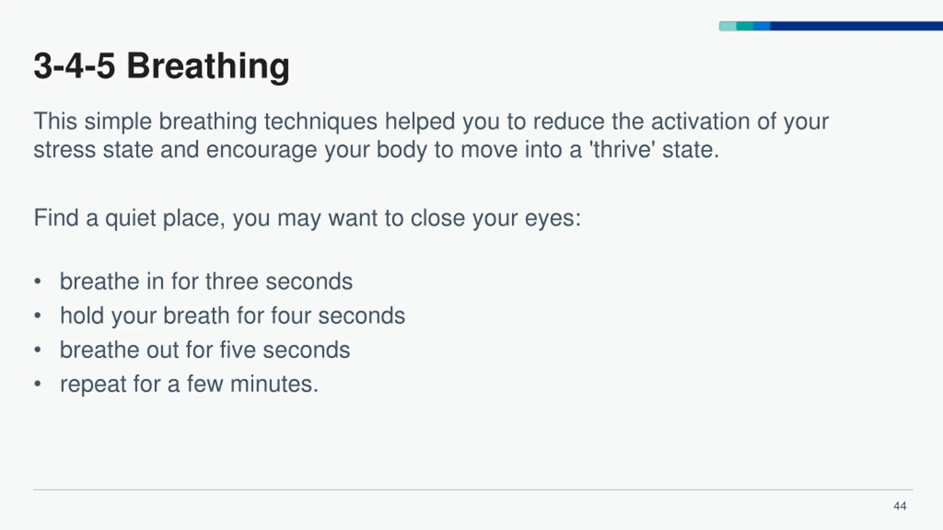Click the 'repeat for a few minutes.' bullet text
Viewport: 943px width, 530px height.
pyautogui.click(x=189, y=384)
